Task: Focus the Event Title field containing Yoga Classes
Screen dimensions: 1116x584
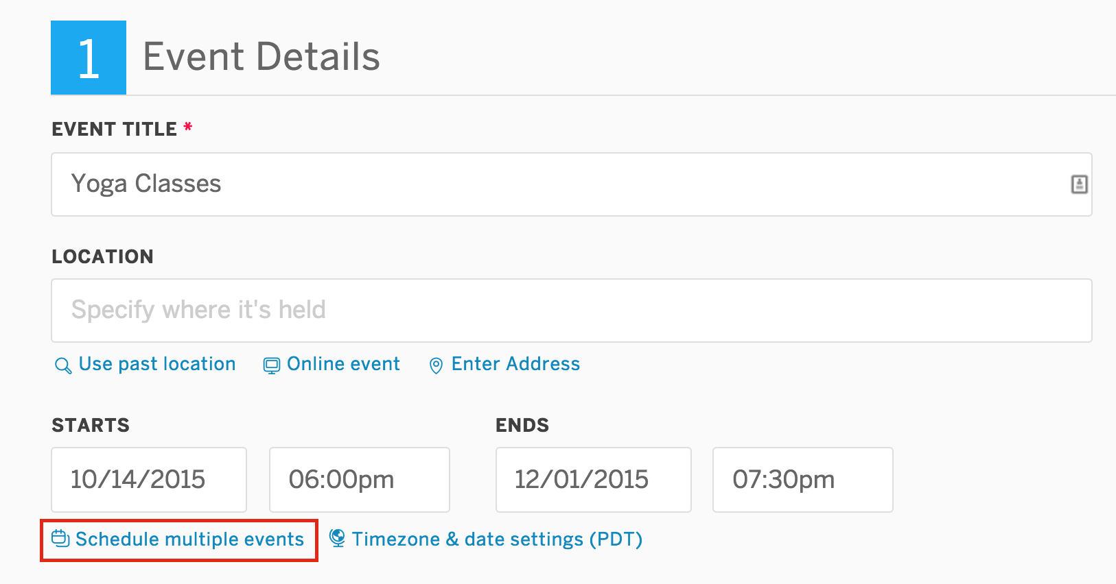Action: 572,184
